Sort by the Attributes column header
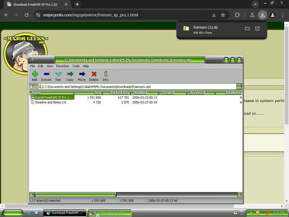Viewport: 289px width, 217px height. [229, 93]
